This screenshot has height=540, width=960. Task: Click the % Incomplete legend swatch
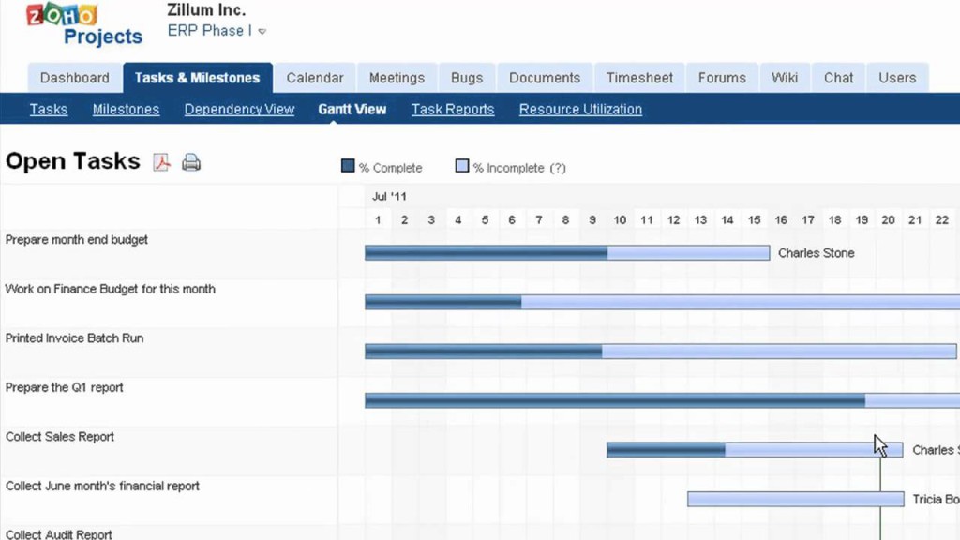[x=462, y=166]
